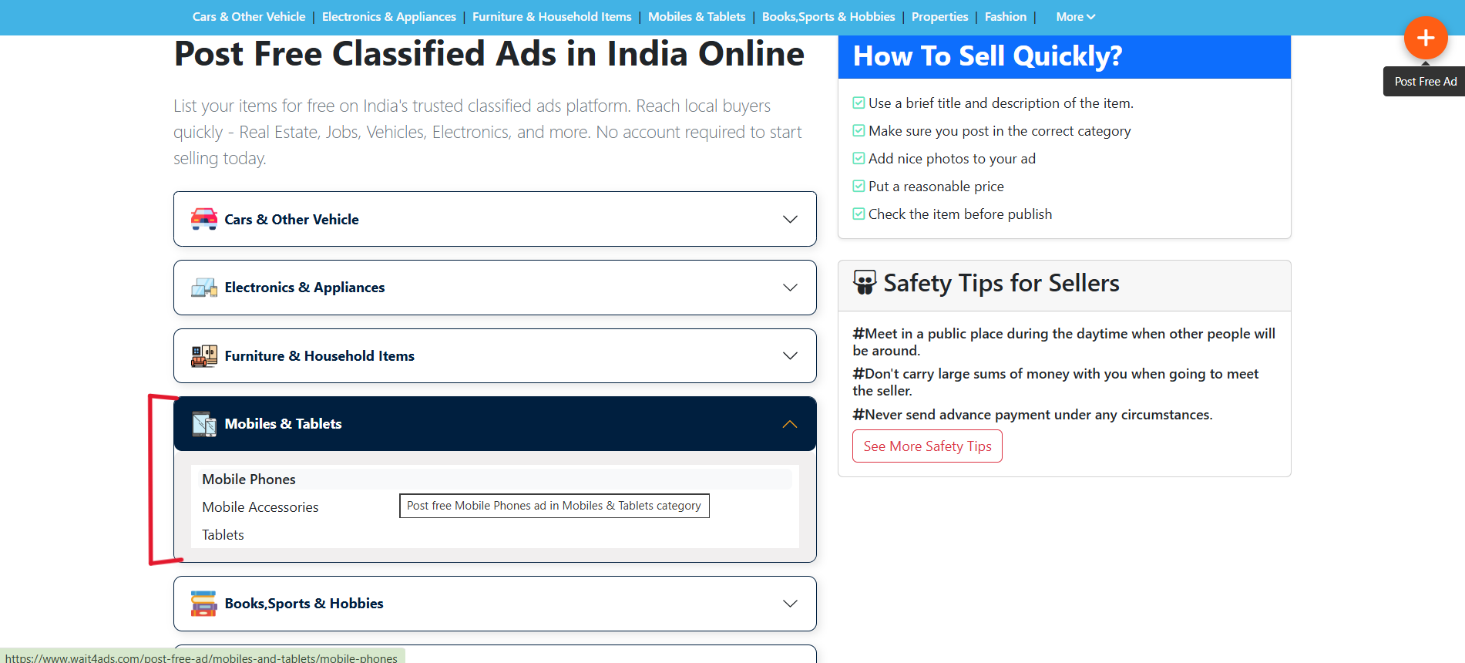The height and width of the screenshot is (663, 1465).
Task: Open the More dropdown in top navigation
Action: pyautogui.click(x=1075, y=17)
